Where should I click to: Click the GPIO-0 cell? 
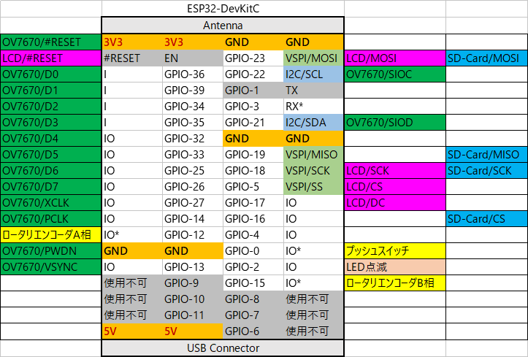pos(253,250)
